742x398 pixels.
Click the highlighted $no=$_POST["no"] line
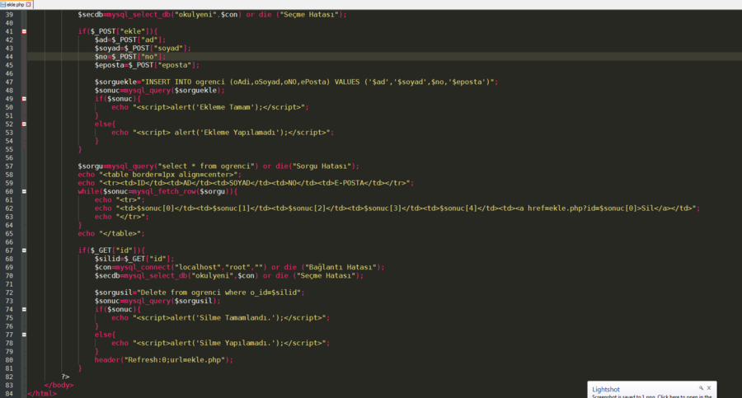(130, 57)
